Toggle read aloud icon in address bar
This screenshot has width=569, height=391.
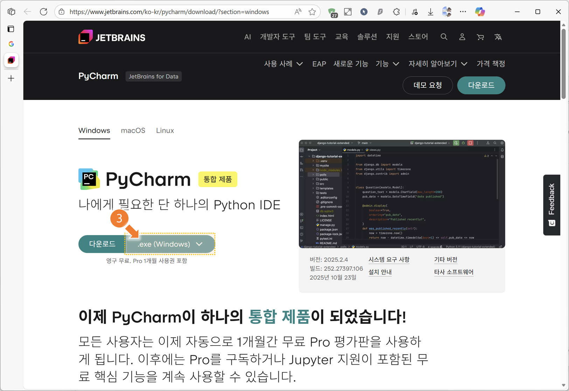[298, 12]
